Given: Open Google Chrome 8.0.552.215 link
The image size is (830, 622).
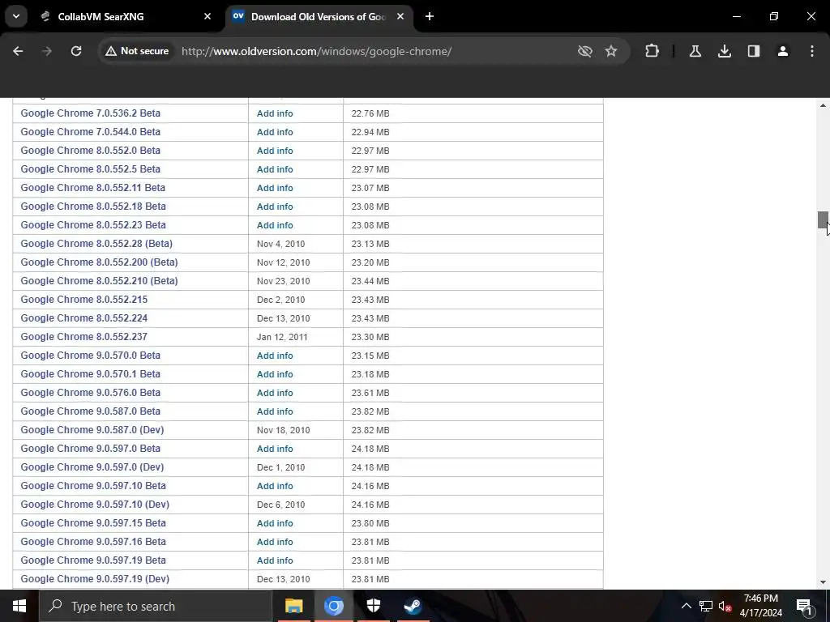Looking at the screenshot, I should (x=84, y=300).
